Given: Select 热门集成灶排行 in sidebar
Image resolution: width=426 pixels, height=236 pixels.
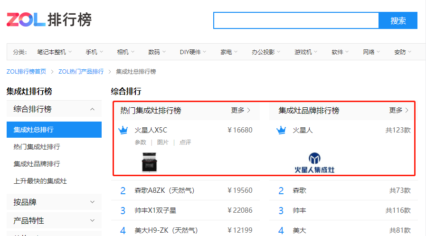Looking at the screenshot, I should coord(37,147).
